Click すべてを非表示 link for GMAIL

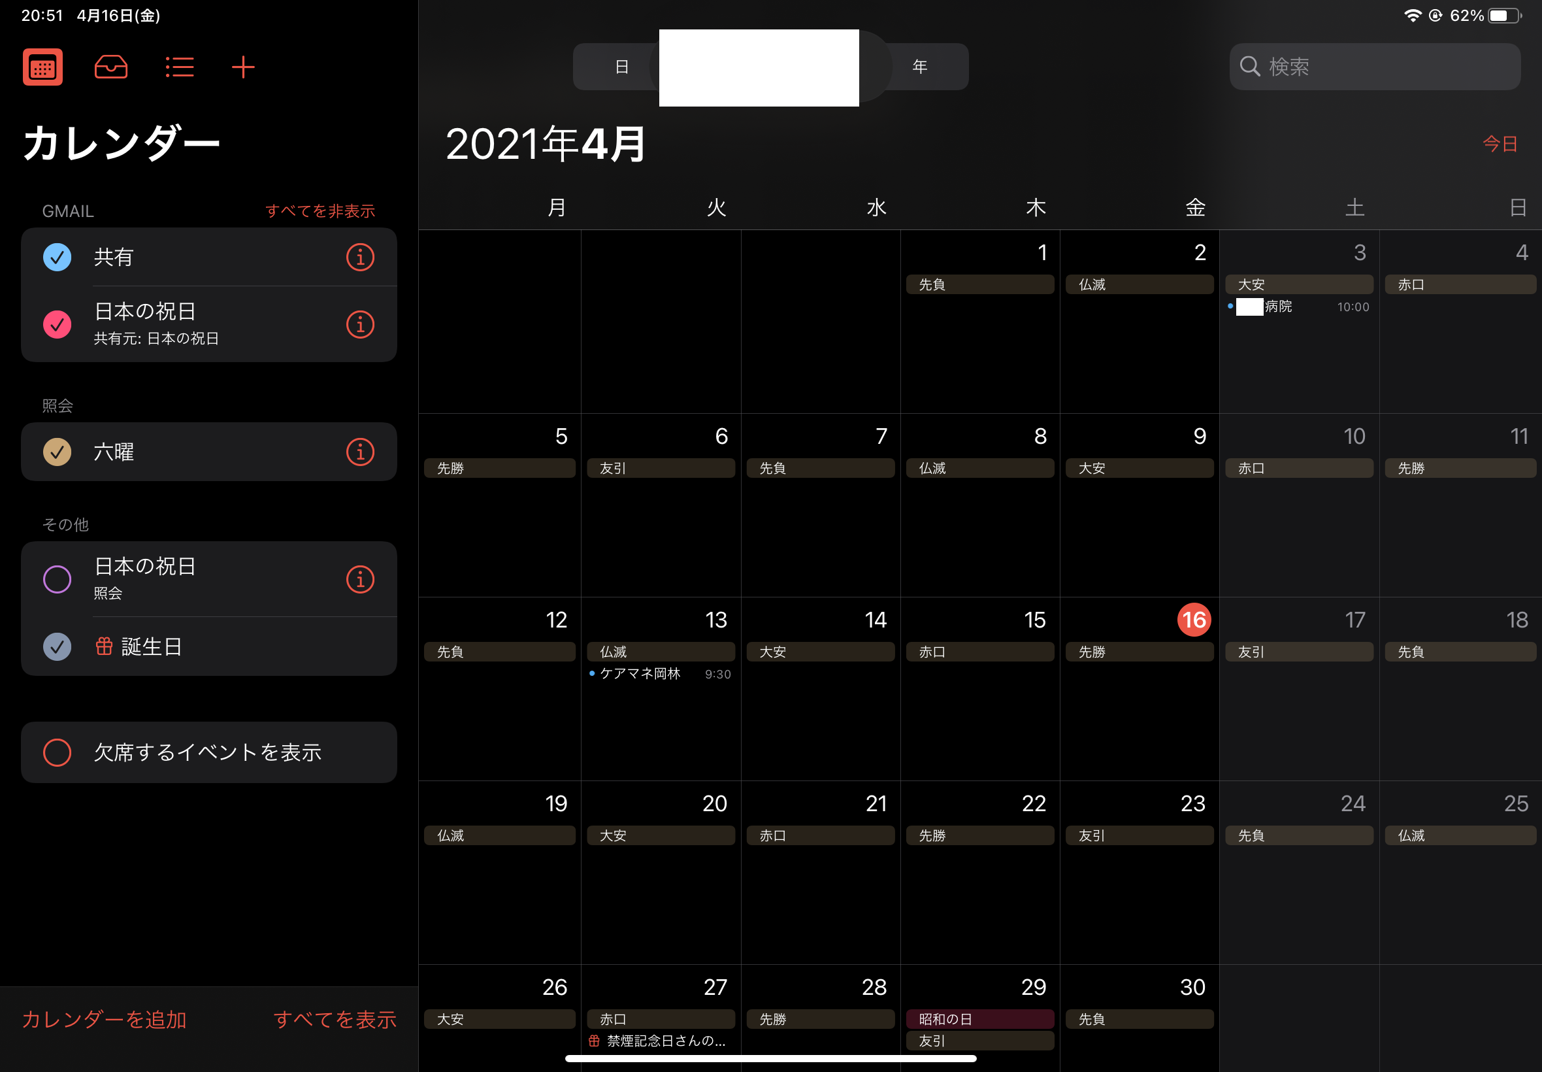coord(320,211)
